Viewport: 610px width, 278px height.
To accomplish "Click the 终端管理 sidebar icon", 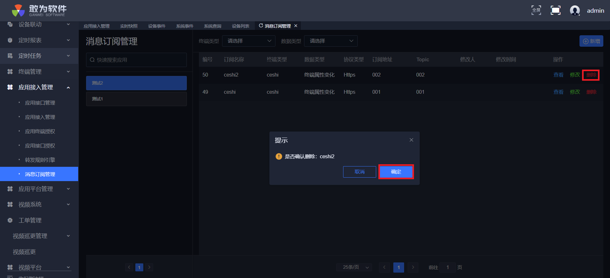I will [10, 72].
